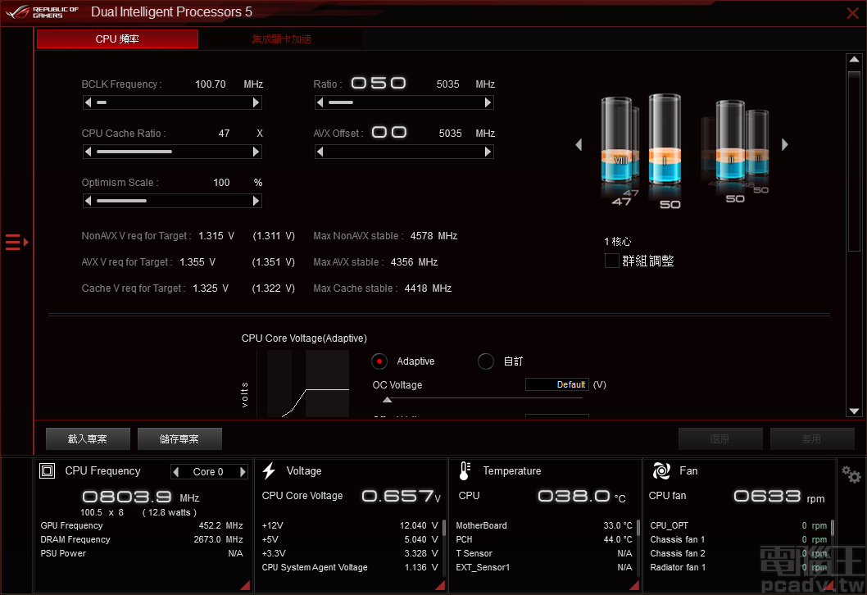
Task: Click the CPU Frequency chip icon
Action: (x=48, y=471)
